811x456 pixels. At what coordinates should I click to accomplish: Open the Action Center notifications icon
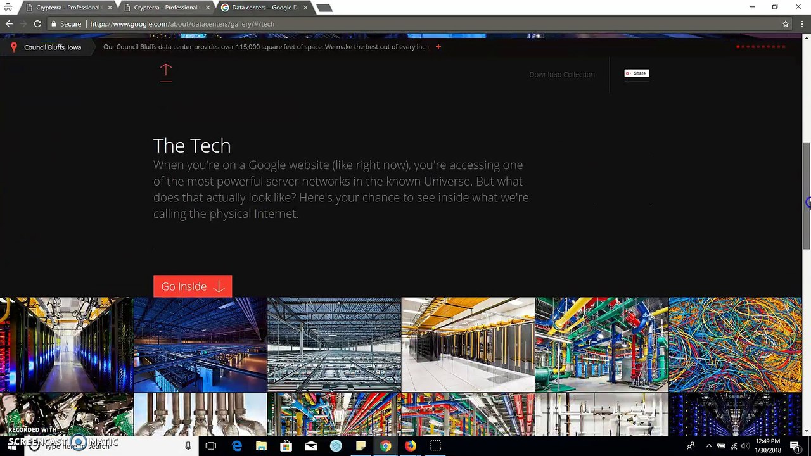pyautogui.click(x=795, y=446)
